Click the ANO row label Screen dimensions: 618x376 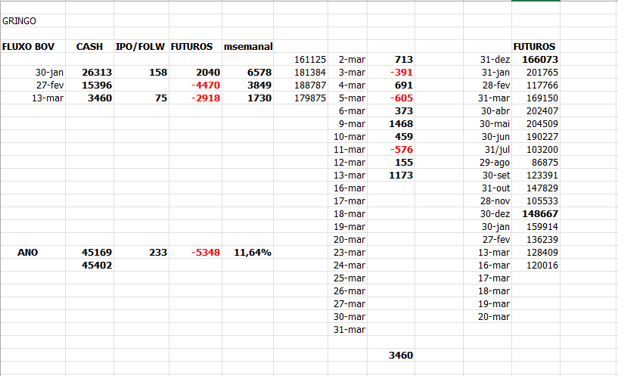point(33,252)
